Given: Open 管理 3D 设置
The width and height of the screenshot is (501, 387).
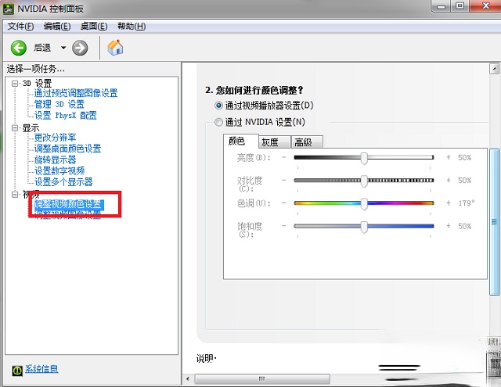Looking at the screenshot, I should [59, 104].
